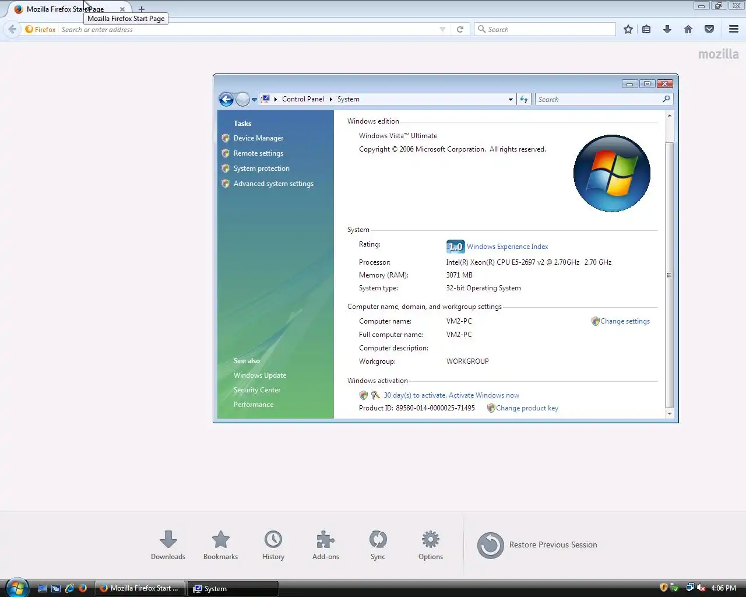Click the muted volume tray icon

tap(701, 588)
